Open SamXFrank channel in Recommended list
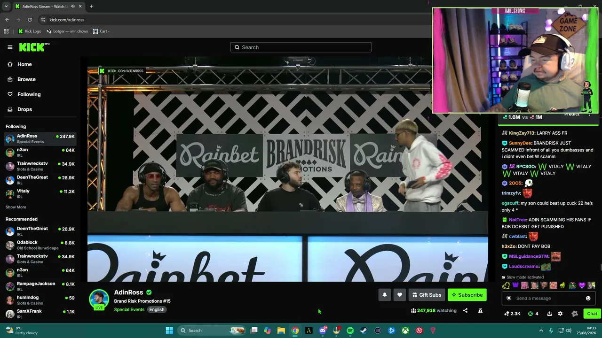Viewport: 602px width, 338px height. [40, 313]
